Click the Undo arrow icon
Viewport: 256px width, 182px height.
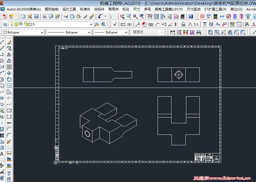coord(100,16)
